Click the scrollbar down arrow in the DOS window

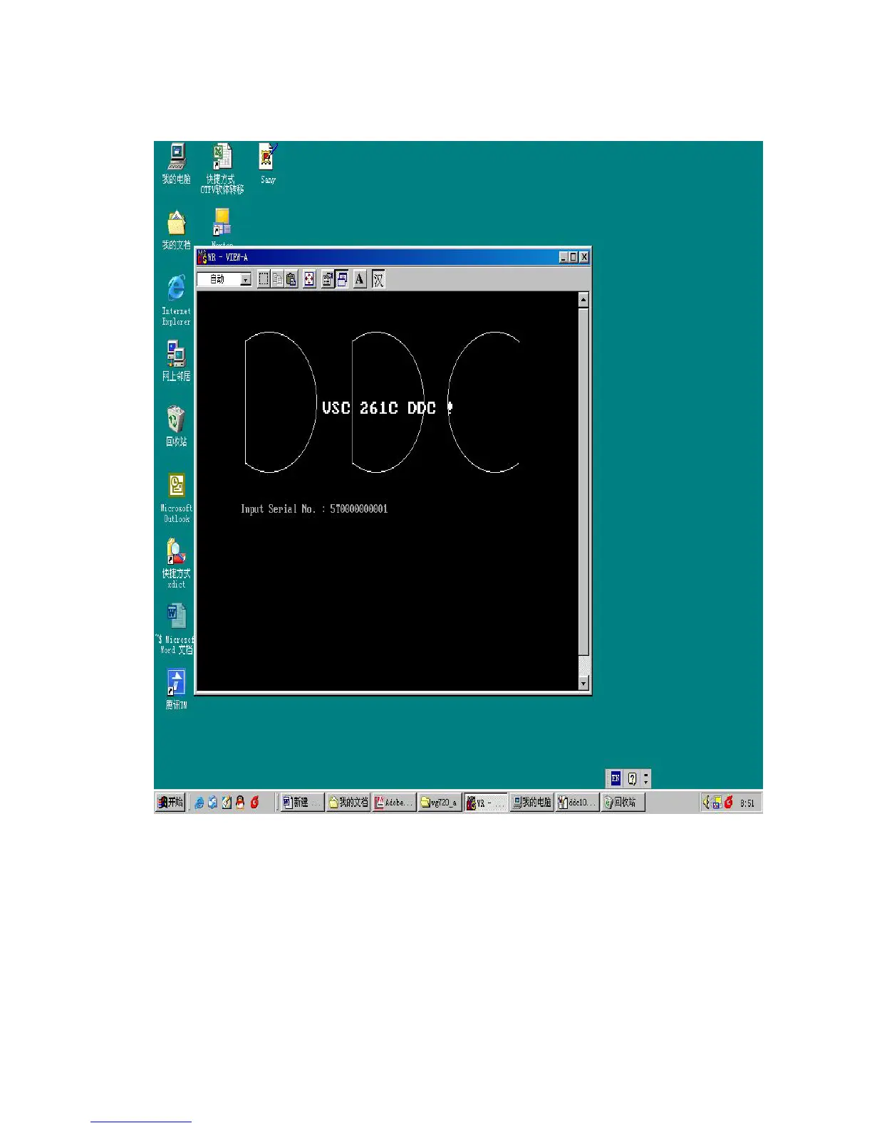tap(583, 684)
